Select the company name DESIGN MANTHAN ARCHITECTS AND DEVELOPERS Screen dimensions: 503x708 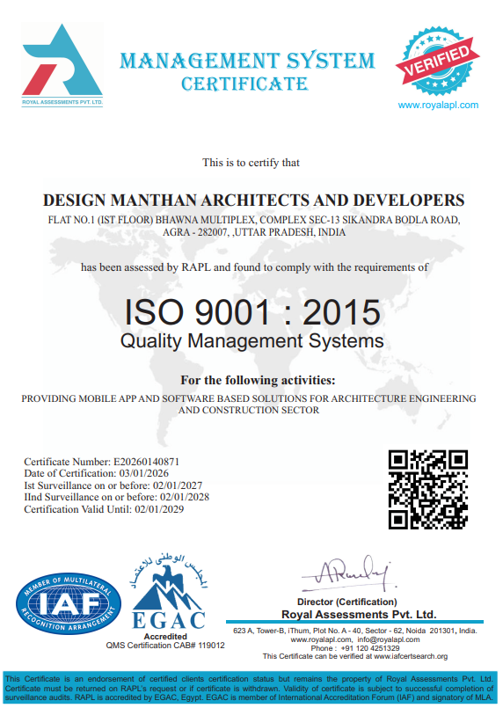click(x=254, y=200)
